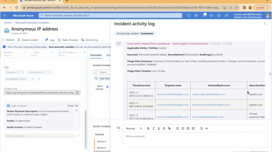
Task: Click Add filter in incident timeline
Action: (x=102, y=78)
